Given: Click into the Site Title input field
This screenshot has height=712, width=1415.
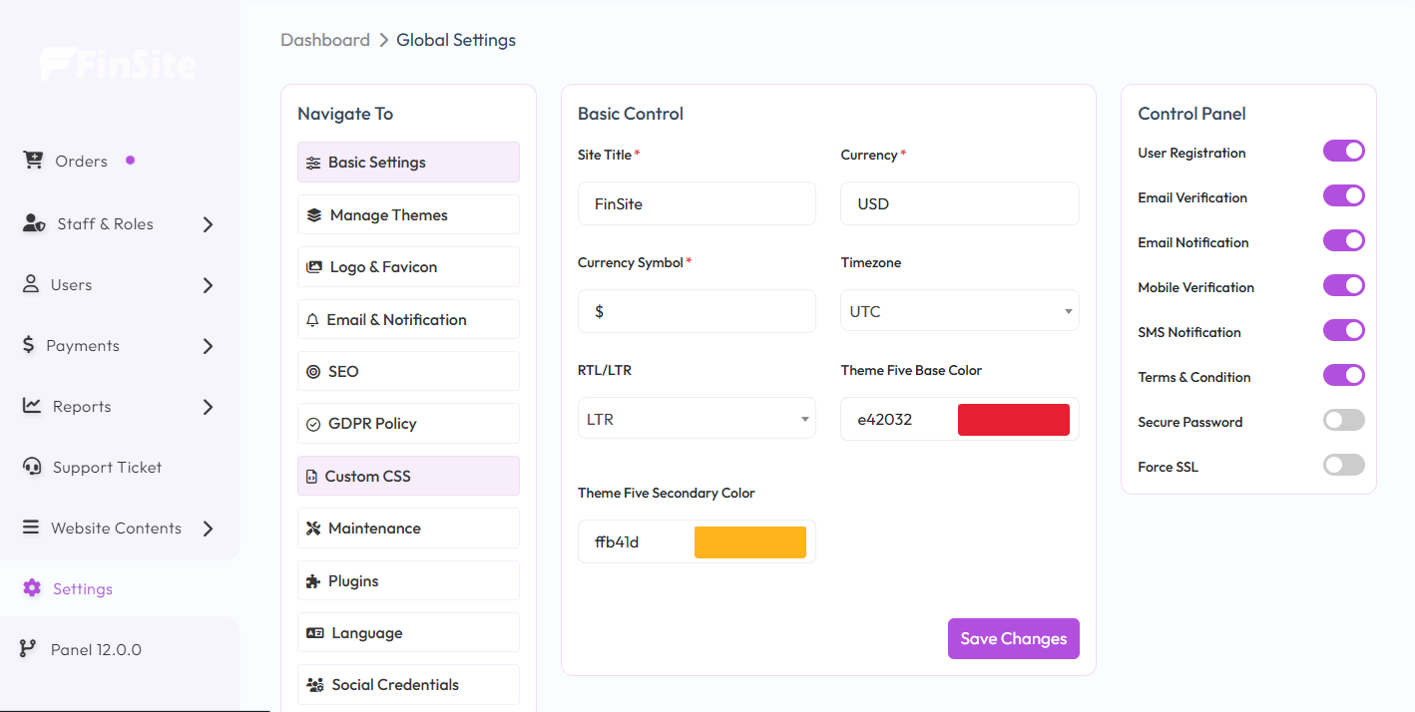Looking at the screenshot, I should 697,203.
